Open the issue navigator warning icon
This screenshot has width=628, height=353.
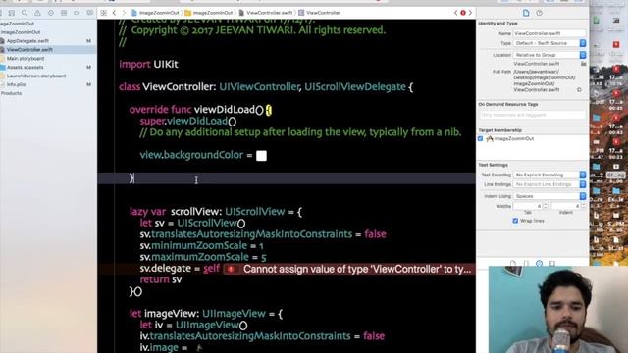click(x=37, y=13)
